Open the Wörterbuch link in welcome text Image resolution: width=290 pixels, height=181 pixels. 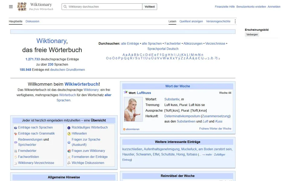click(x=67, y=95)
